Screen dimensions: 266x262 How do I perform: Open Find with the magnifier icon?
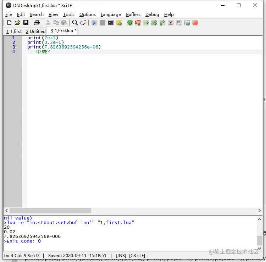tap(75, 23)
